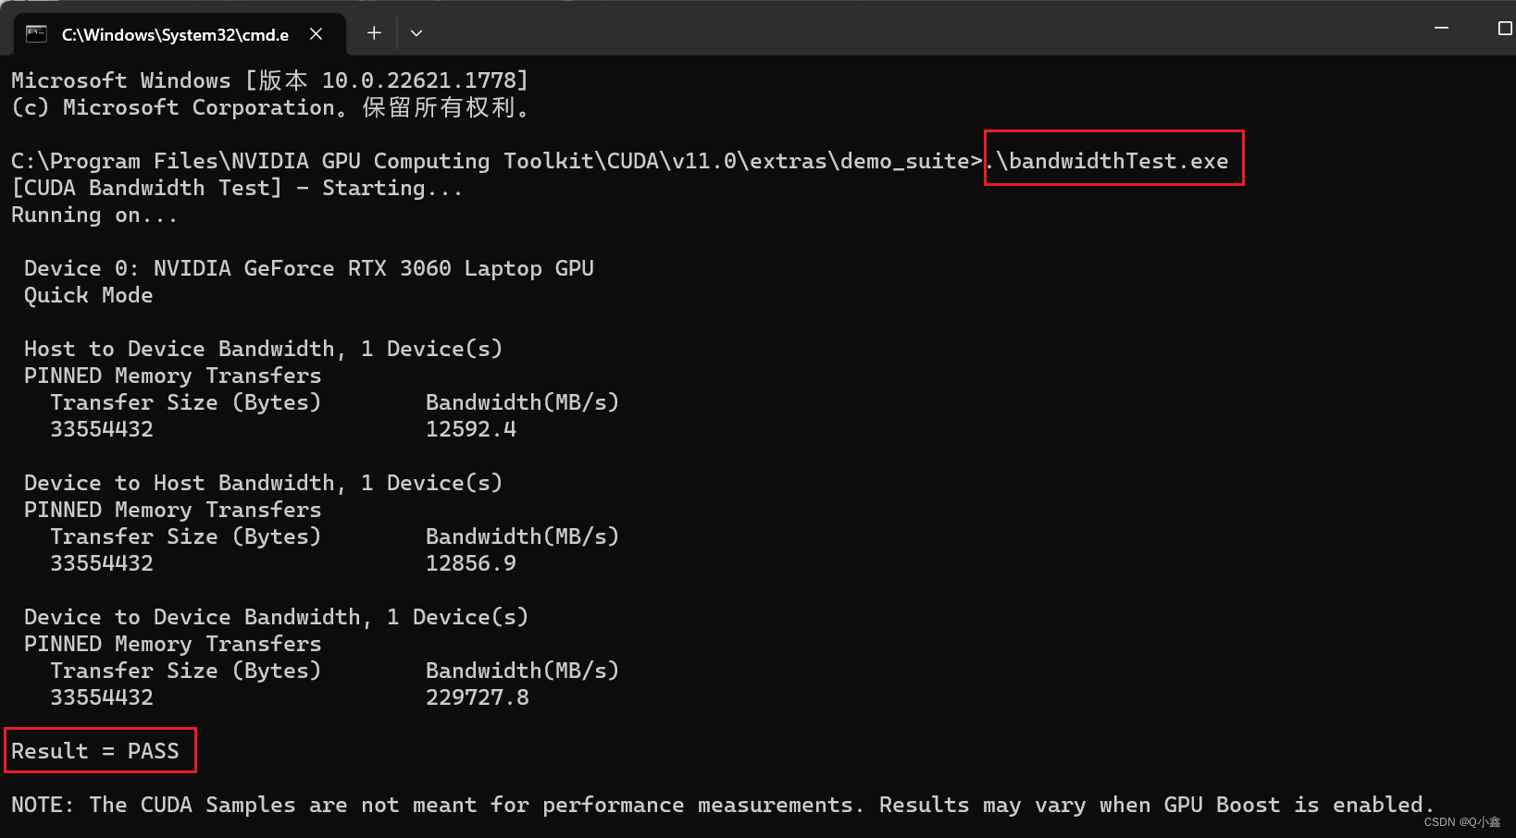Screen dimensions: 1516x838
Task: Minimize the terminal window
Action: (x=1441, y=29)
